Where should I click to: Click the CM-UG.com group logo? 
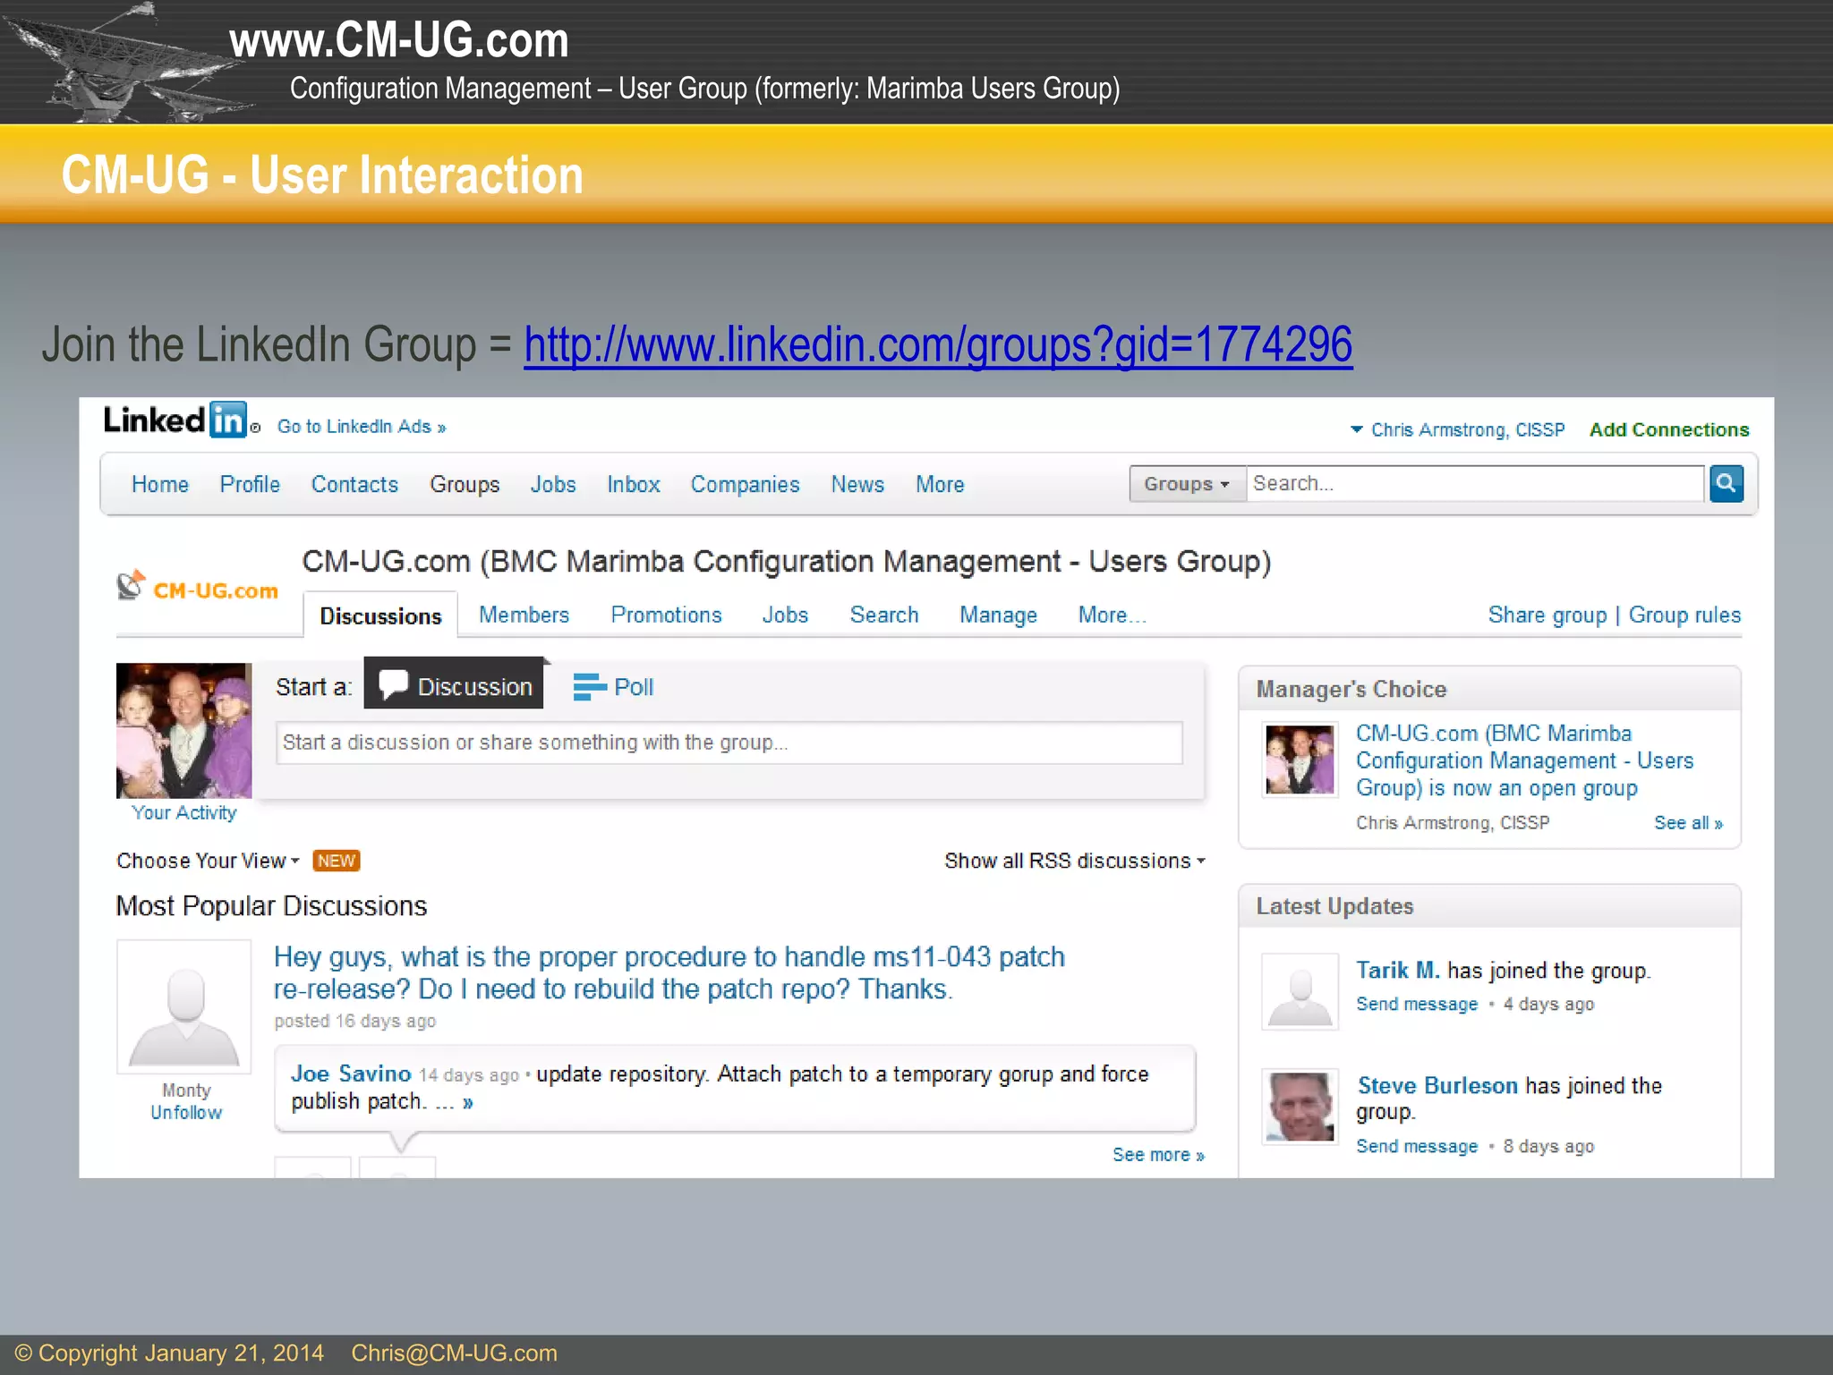(x=198, y=587)
